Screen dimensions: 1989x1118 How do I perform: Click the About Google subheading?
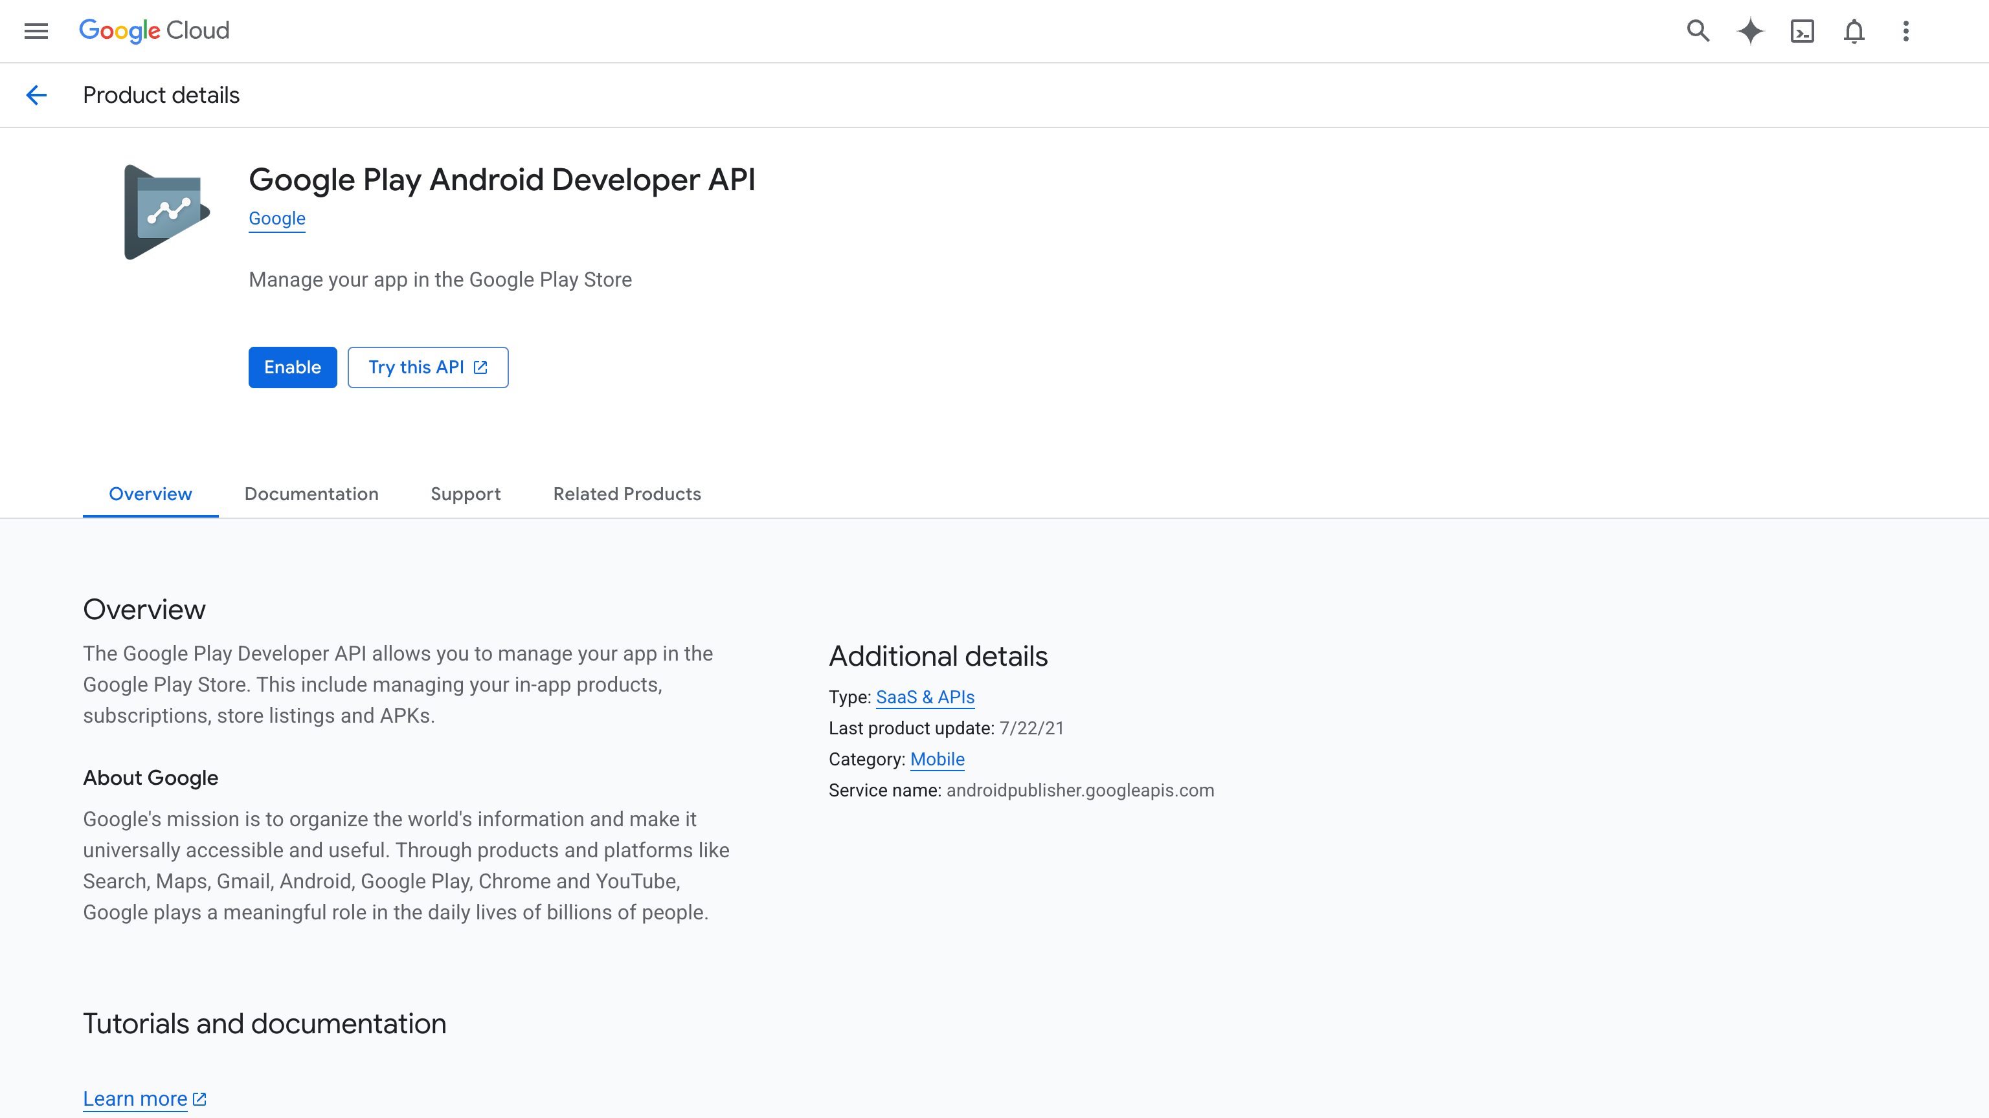[151, 778]
